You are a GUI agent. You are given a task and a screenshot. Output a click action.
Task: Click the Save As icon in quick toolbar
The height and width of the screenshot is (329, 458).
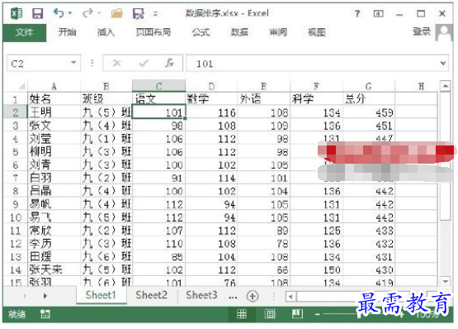[x=138, y=13]
